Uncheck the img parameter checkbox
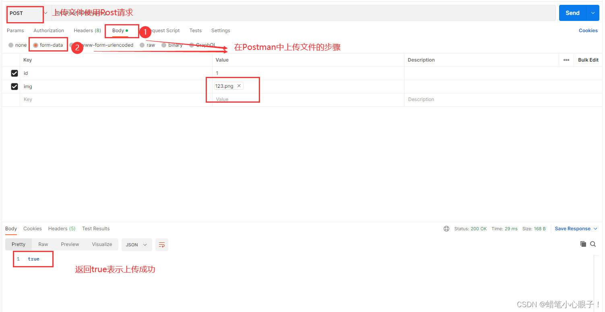605x312 pixels. point(14,86)
